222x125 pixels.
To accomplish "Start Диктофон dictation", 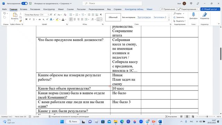I will point(194,16).
